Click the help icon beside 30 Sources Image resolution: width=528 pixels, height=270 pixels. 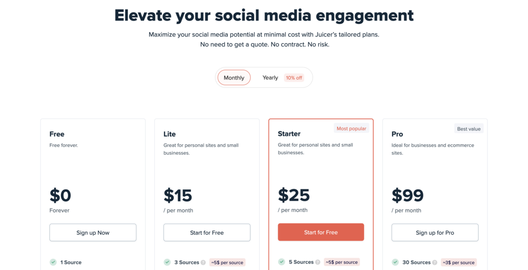click(x=435, y=262)
